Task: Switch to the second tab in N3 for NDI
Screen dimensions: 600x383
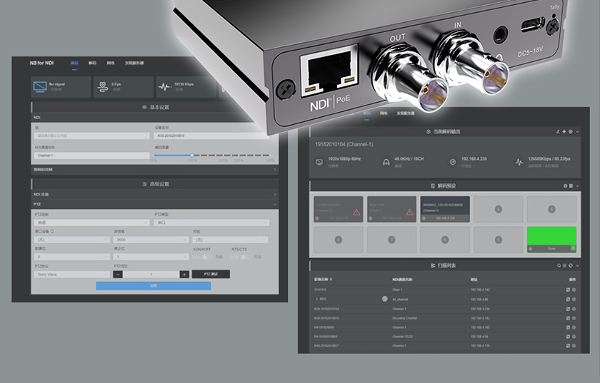Action: (93, 63)
